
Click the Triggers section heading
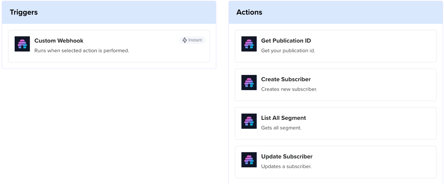pos(24,12)
